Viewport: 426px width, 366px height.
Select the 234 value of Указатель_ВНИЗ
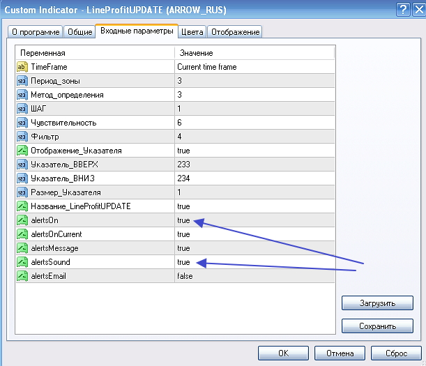[183, 178]
